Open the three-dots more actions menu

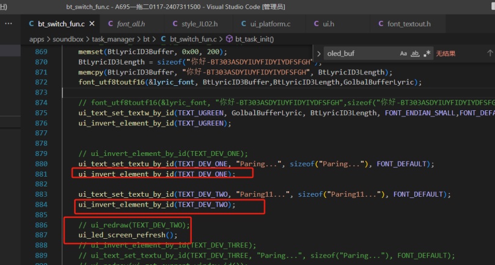pyautogui.click(x=9, y=24)
